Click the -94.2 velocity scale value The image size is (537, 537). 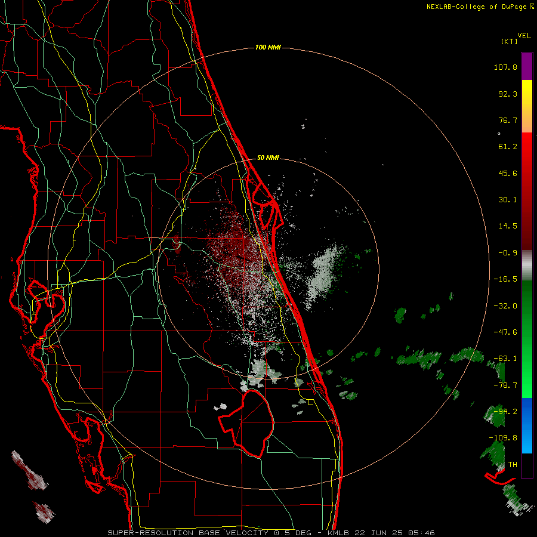tap(505, 412)
